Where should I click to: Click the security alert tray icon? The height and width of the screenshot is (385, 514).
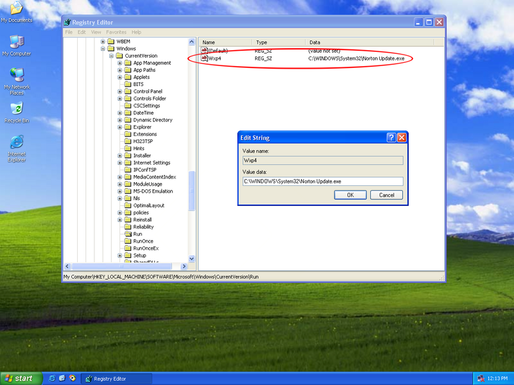point(481,379)
